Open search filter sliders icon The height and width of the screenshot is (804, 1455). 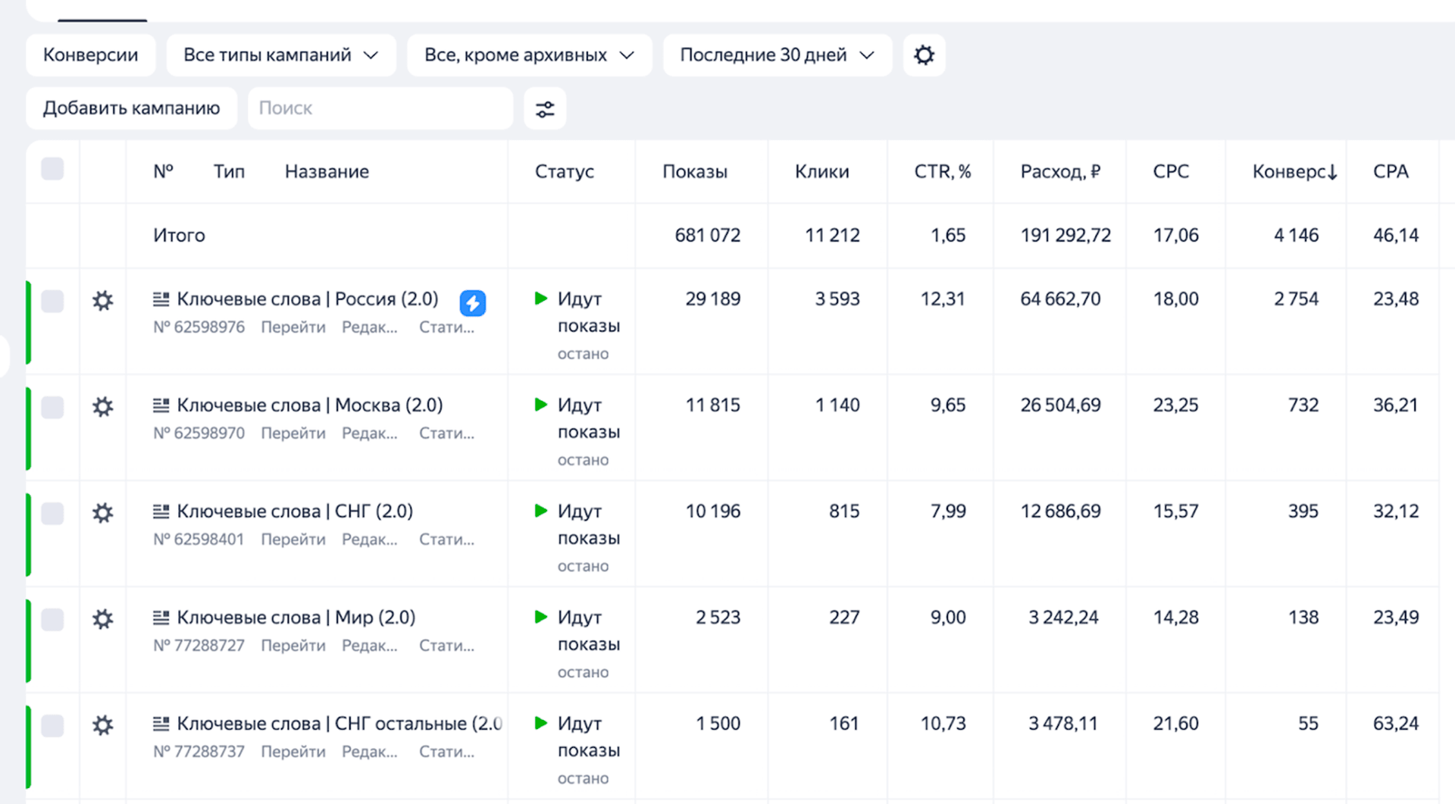click(545, 109)
